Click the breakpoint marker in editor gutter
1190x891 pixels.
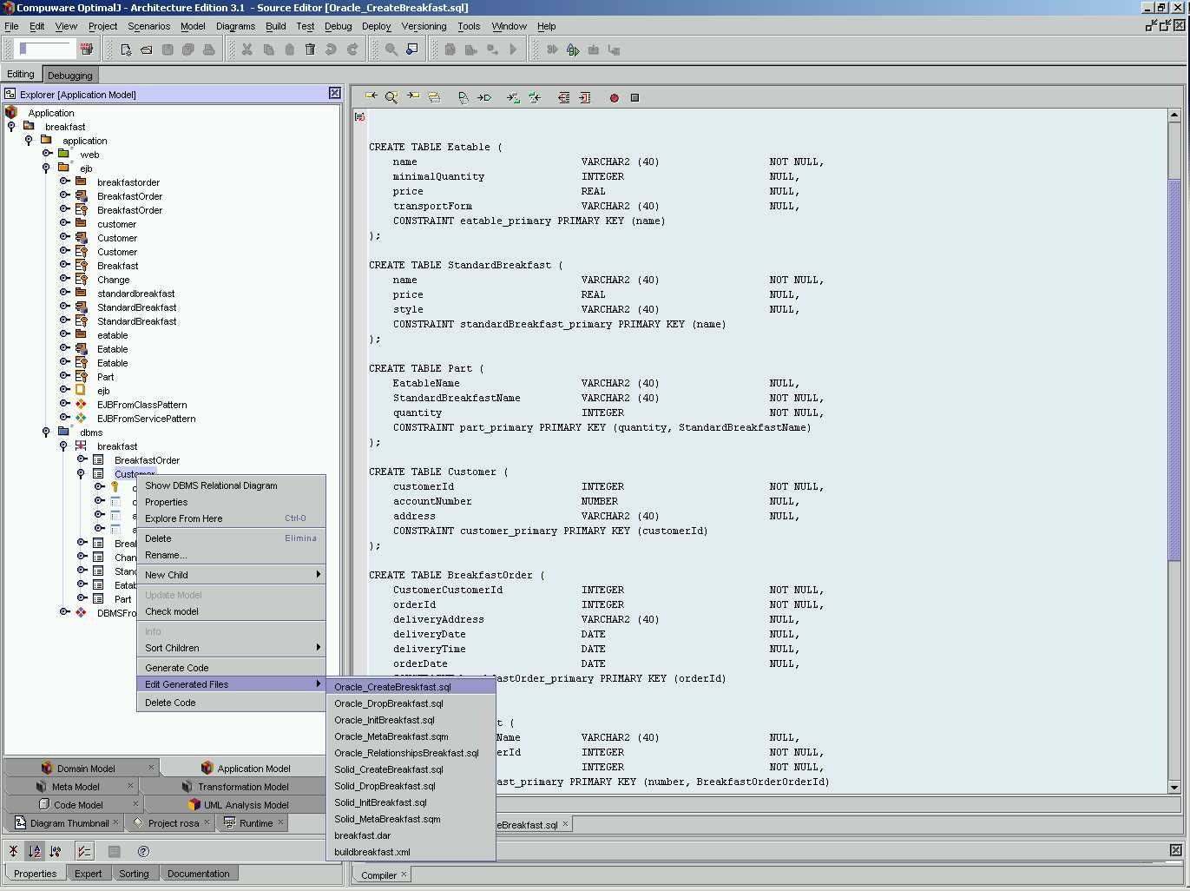point(359,116)
